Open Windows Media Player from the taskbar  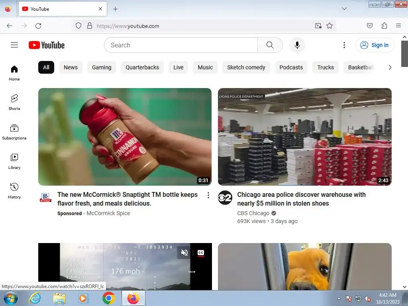[x=84, y=298]
